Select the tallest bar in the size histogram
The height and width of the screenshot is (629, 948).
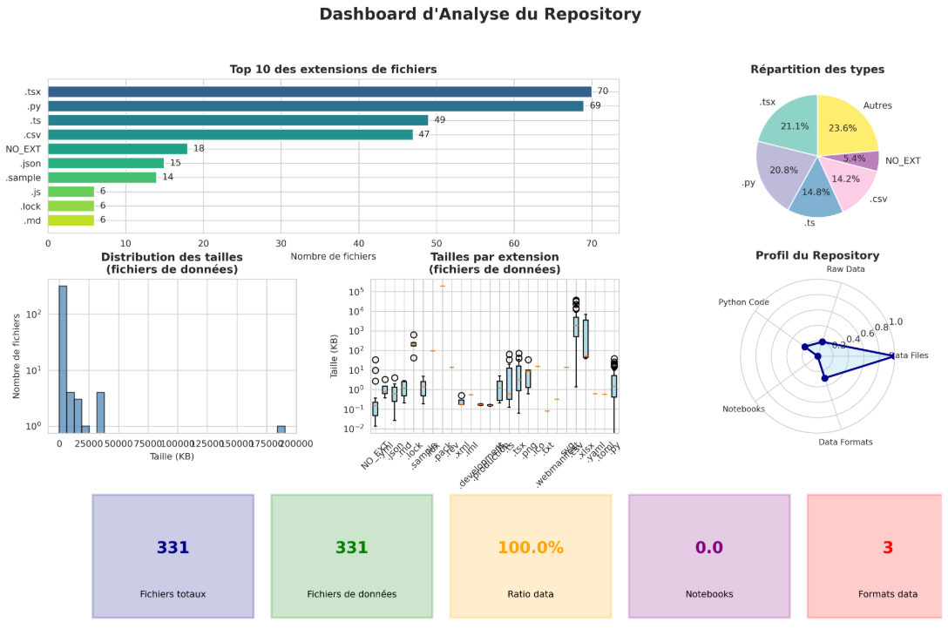pyautogui.click(x=63, y=358)
